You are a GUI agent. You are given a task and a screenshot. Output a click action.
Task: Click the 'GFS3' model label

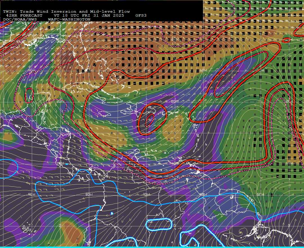coord(141,15)
